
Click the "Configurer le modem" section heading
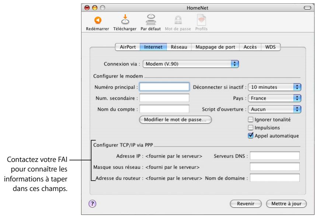[x=118, y=76]
